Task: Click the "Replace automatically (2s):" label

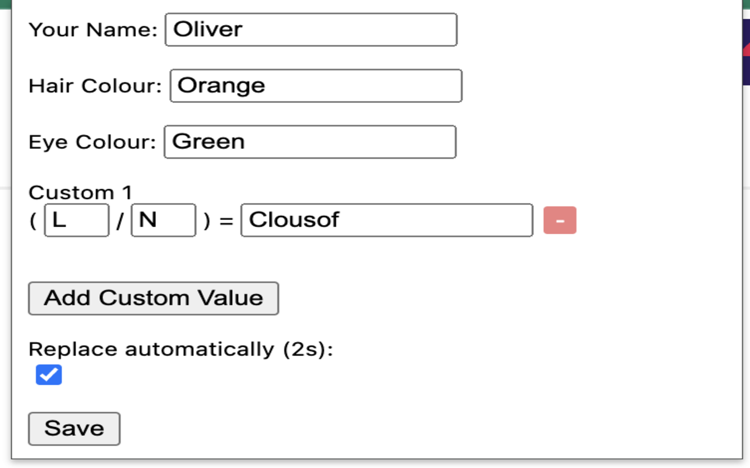Action: click(180, 349)
